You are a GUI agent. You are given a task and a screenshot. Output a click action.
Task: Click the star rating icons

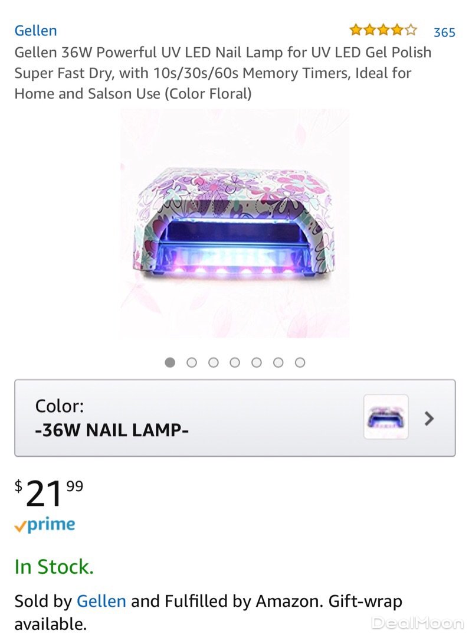(x=383, y=30)
